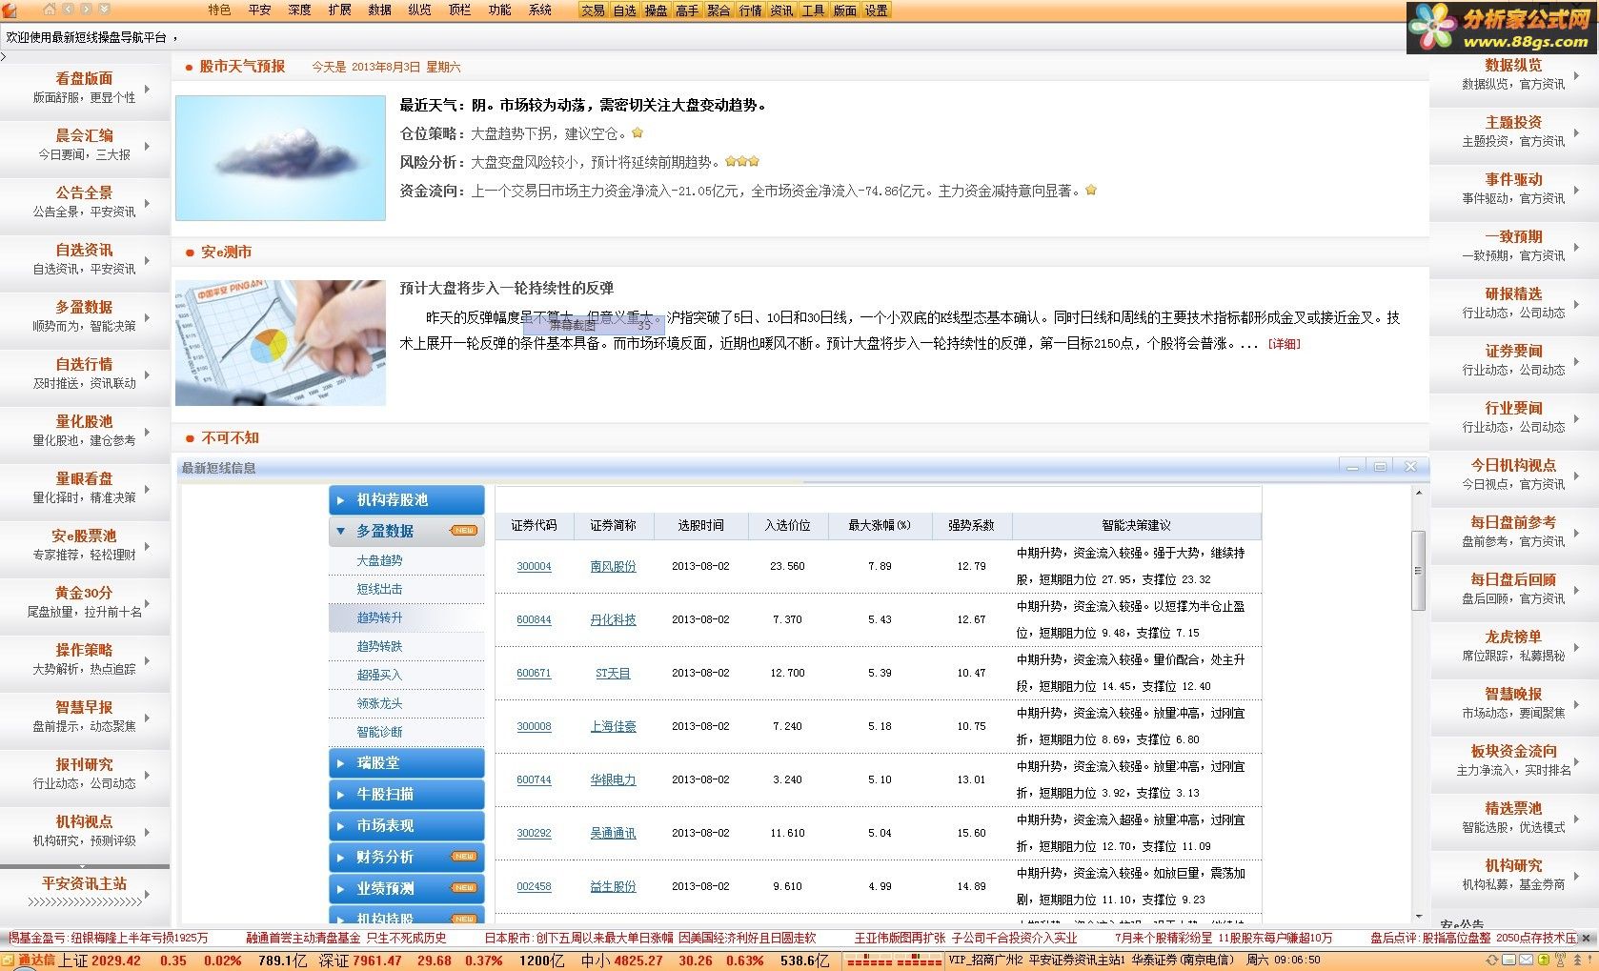Click the double up-arrow icon in status bar

[1577, 960]
